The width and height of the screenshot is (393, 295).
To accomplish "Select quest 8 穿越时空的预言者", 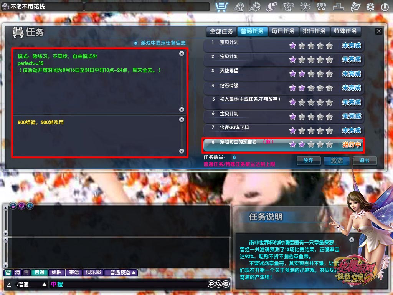I will pyautogui.click(x=246, y=144).
